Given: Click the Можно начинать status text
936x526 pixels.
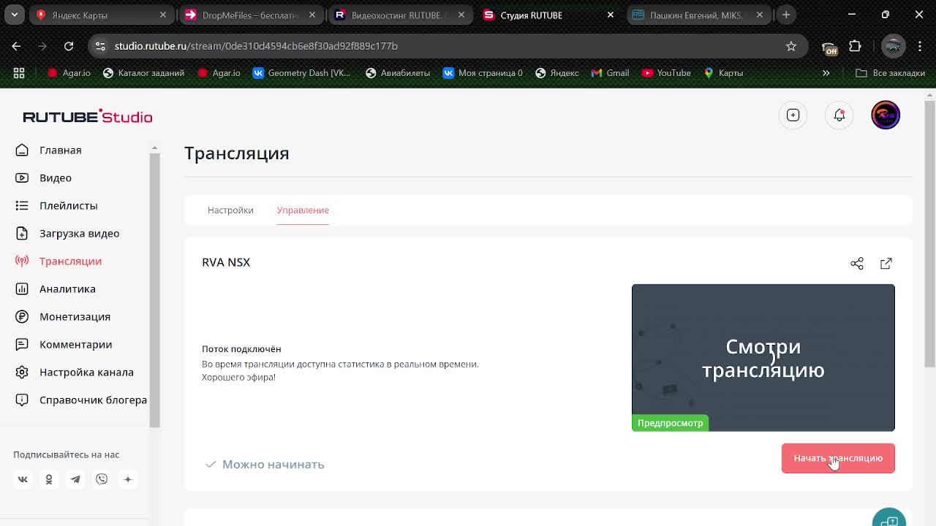Looking at the screenshot, I should (273, 464).
